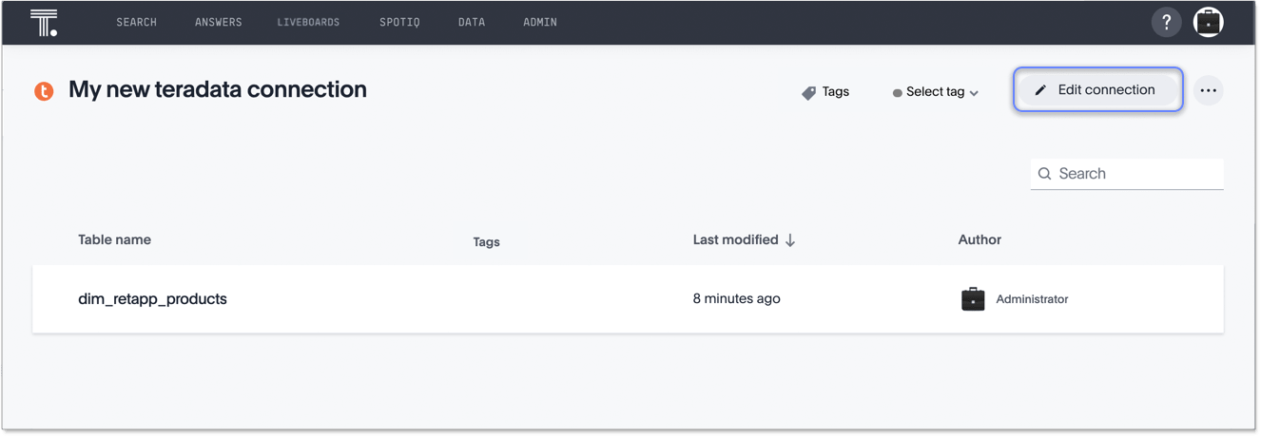Open the Admin tab
1261x437 pixels.
click(540, 22)
